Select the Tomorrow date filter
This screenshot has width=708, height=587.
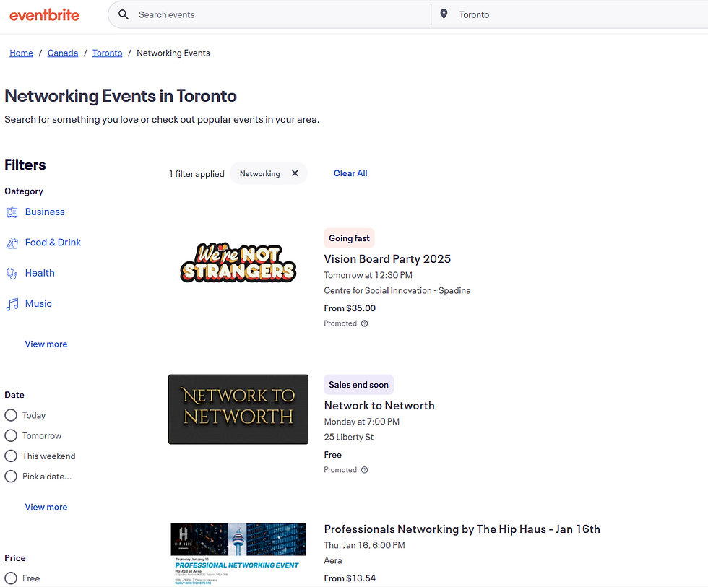tap(11, 435)
